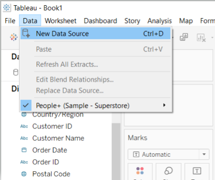Click the Tableau start page logo icon

tap(14, 37)
